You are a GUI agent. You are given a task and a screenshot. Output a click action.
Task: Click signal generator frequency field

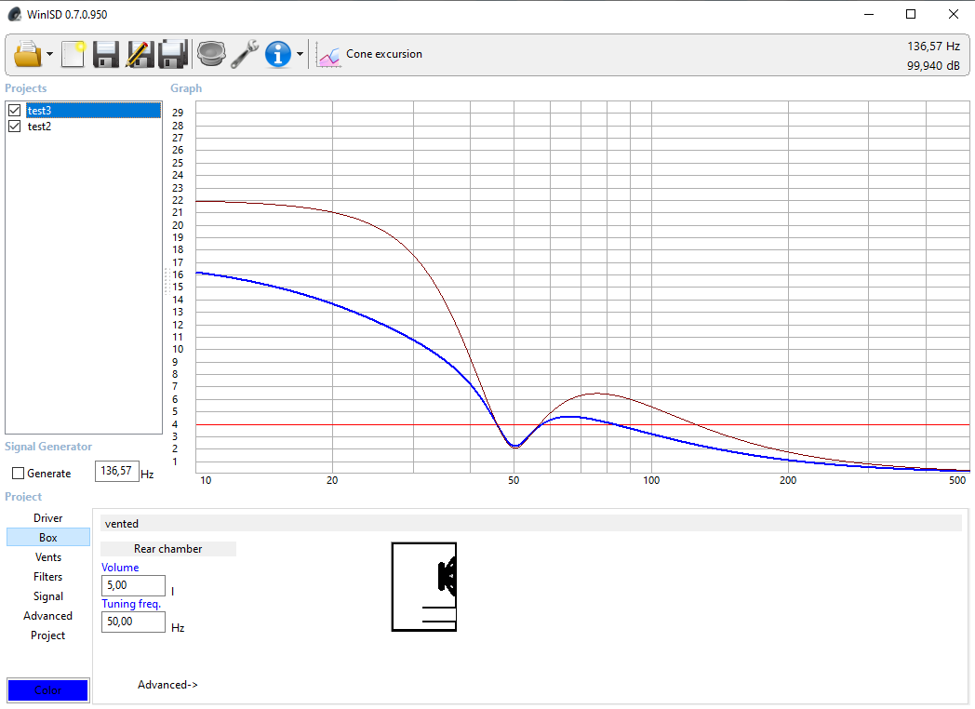tap(117, 472)
